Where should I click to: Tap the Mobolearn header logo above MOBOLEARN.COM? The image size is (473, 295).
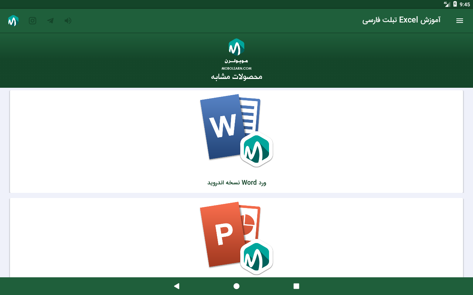(x=236, y=48)
